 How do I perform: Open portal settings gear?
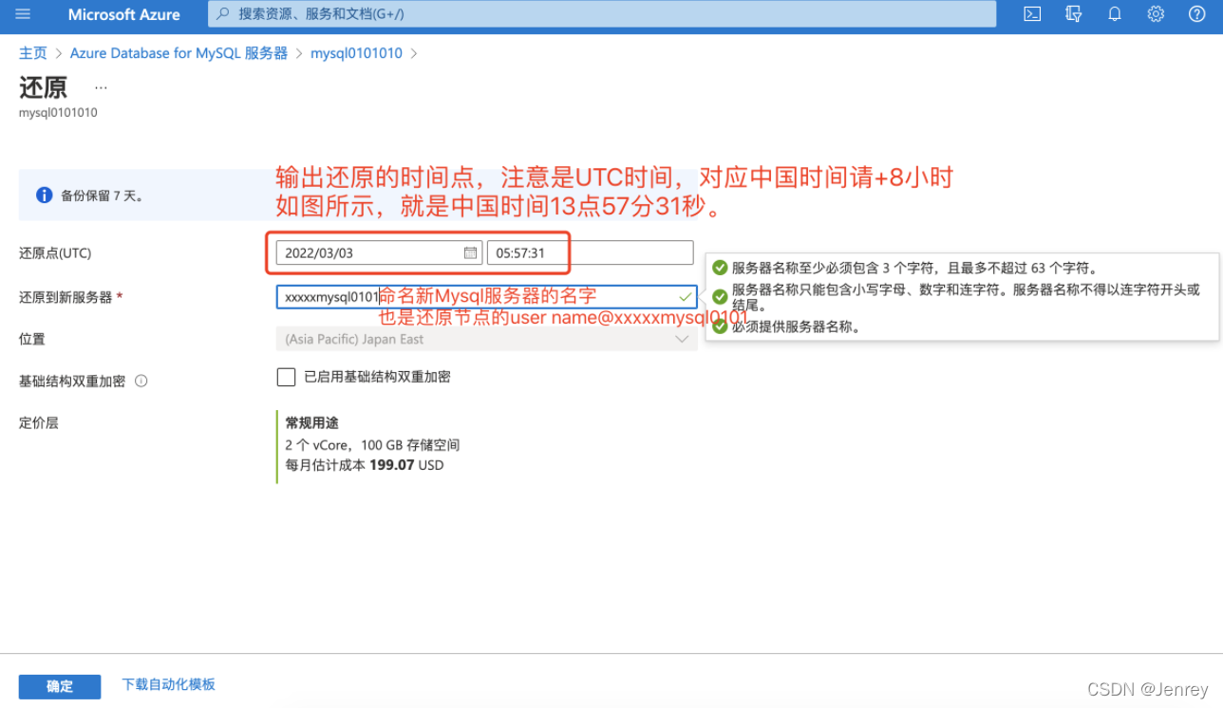click(1156, 14)
